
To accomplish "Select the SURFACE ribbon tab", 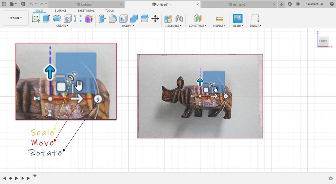I will click(x=61, y=11).
